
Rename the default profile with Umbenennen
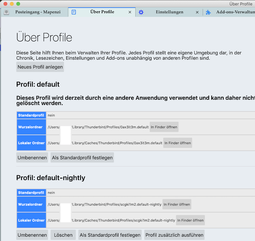[32, 157]
